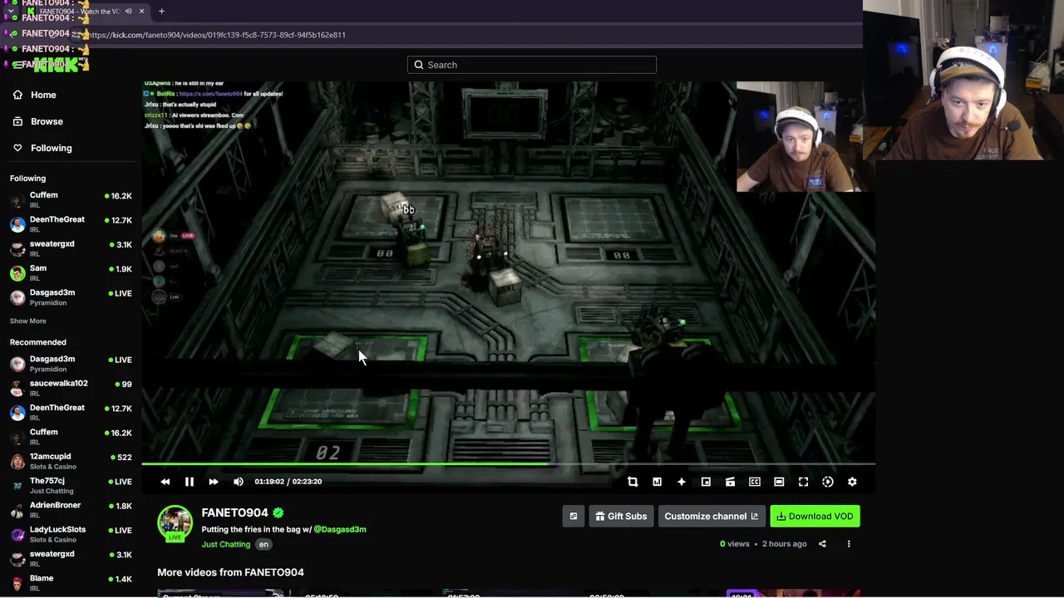Viewport: 1064px width, 598px height.
Task: Pause the VOD playback
Action: coord(190,482)
